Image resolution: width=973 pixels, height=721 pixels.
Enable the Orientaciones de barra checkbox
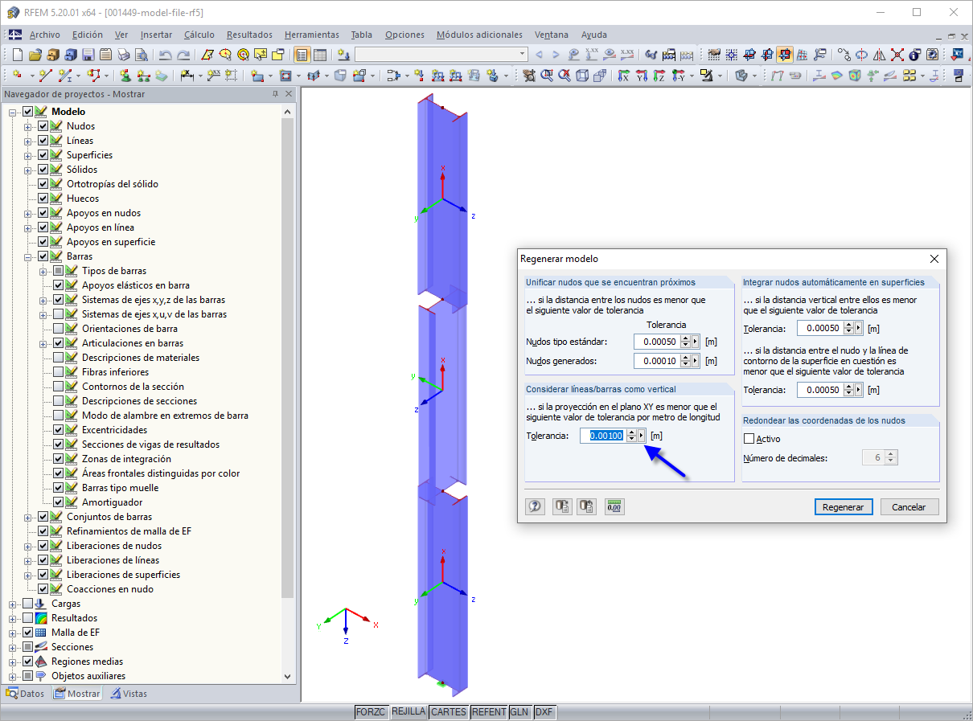(x=59, y=329)
